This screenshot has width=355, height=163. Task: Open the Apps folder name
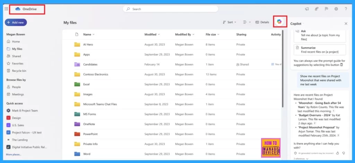[x=86, y=55]
